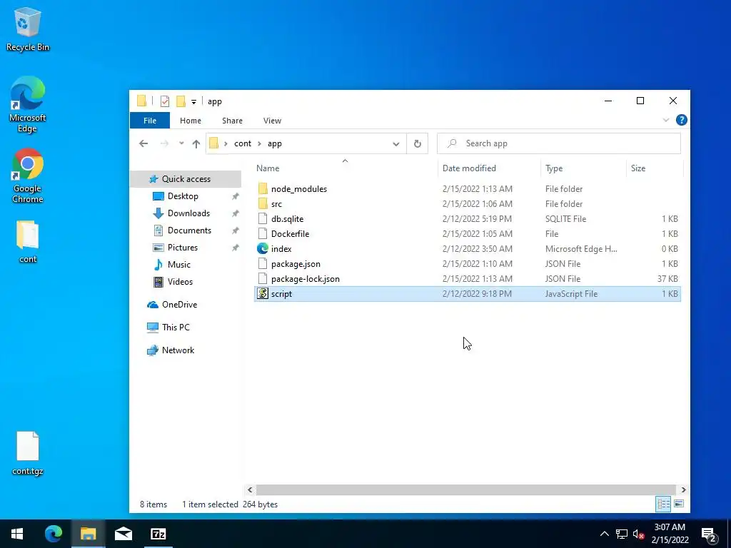Viewport: 731px width, 548px height.
Task: Switch to the Share ribbon tab
Action: pos(232,120)
